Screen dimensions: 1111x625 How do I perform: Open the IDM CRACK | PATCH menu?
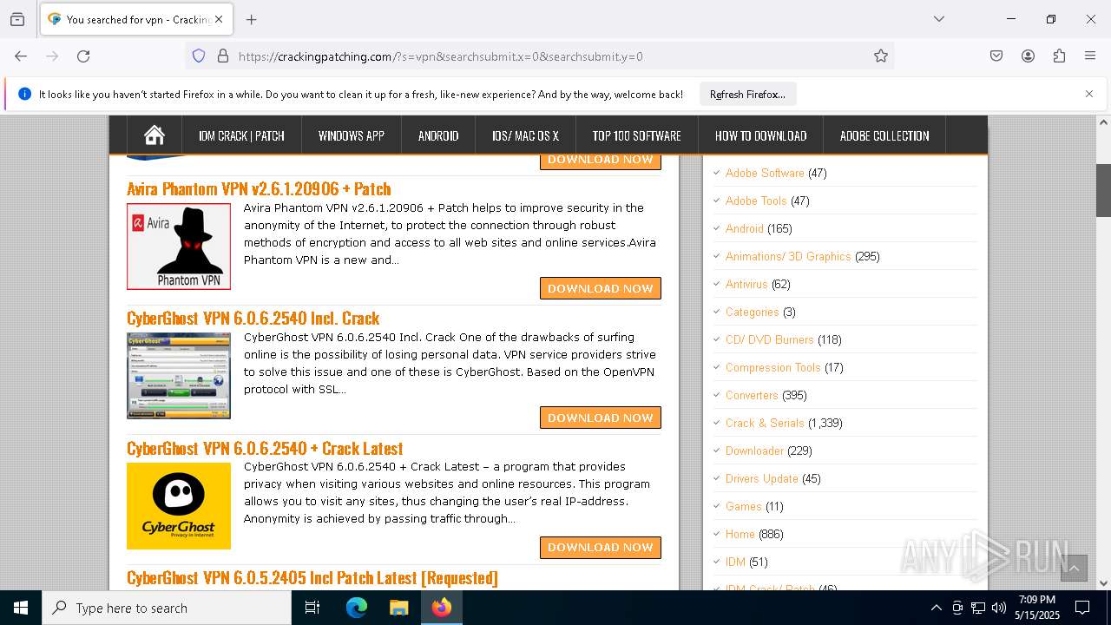pyautogui.click(x=241, y=135)
